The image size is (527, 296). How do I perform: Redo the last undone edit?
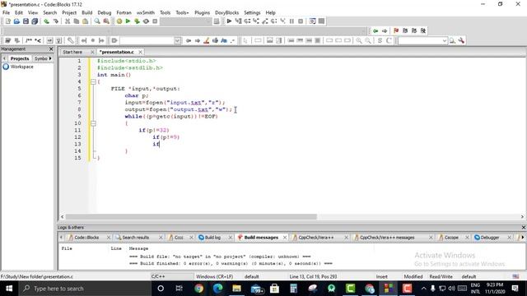55,21
